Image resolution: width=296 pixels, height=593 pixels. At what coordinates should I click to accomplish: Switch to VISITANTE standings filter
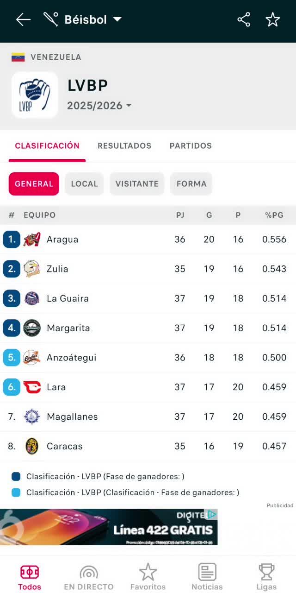(x=137, y=184)
